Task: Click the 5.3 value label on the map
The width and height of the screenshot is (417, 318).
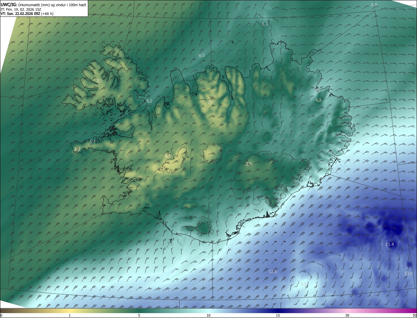Action: 265,24
